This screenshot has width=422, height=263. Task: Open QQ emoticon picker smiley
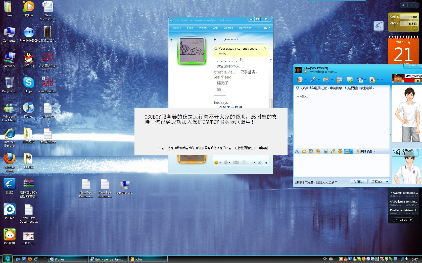(x=304, y=151)
